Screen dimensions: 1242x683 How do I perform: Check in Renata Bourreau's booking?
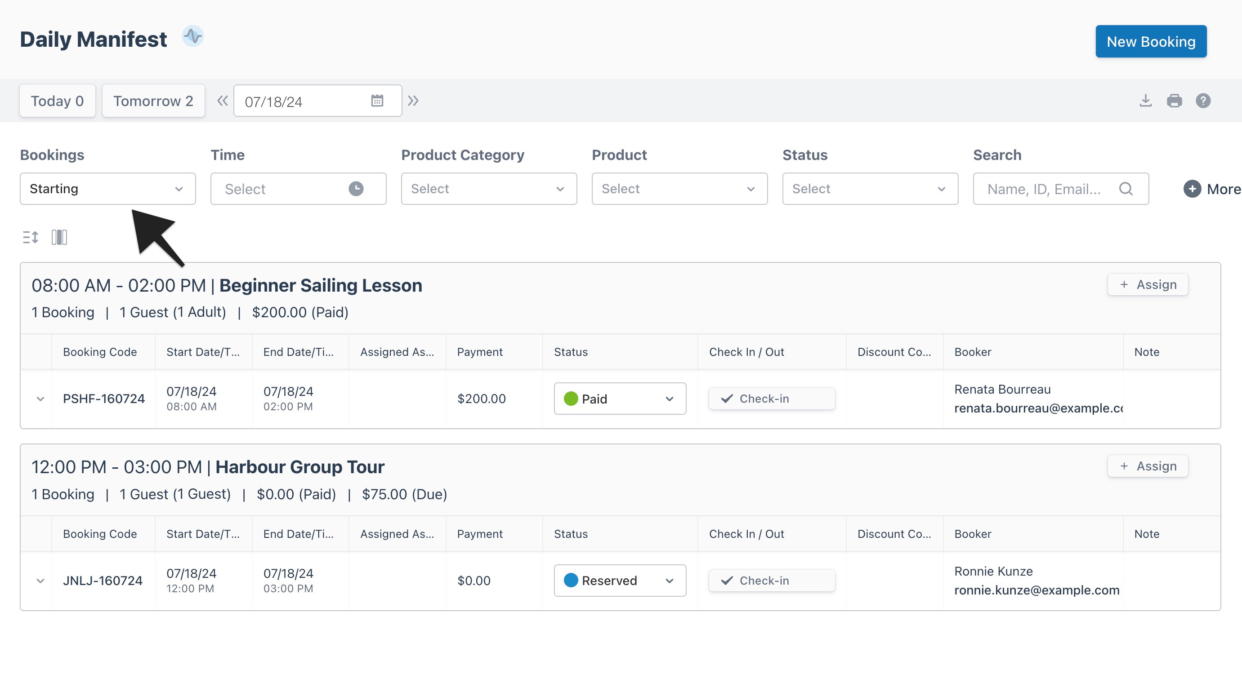(772, 399)
